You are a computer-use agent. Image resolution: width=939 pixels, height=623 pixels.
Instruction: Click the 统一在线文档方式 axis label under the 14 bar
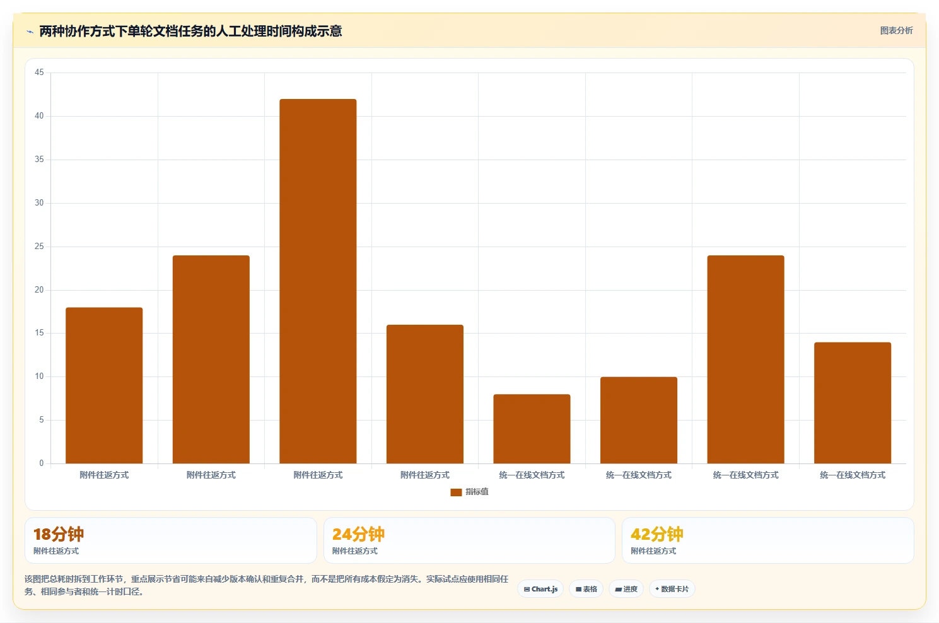[x=853, y=475]
